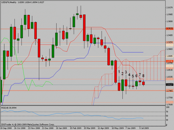Select the highlighted 1.9250 price level label

coord(170,42)
